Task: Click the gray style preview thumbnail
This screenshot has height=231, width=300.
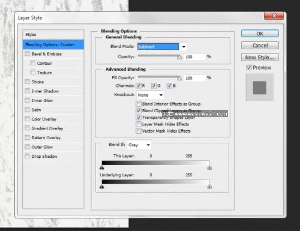Action: click(x=259, y=88)
